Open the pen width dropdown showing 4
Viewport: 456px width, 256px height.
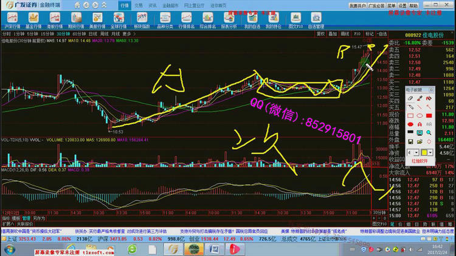[x=414, y=152]
